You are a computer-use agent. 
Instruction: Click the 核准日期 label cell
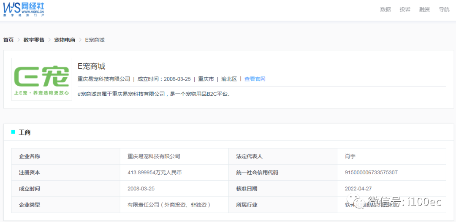283,189
